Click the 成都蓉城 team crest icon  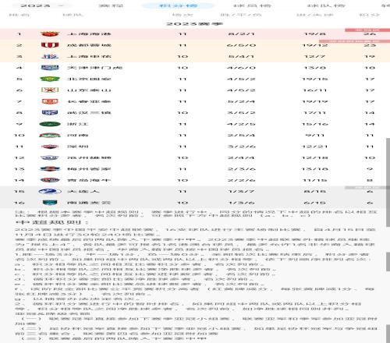pyautogui.click(x=50, y=45)
